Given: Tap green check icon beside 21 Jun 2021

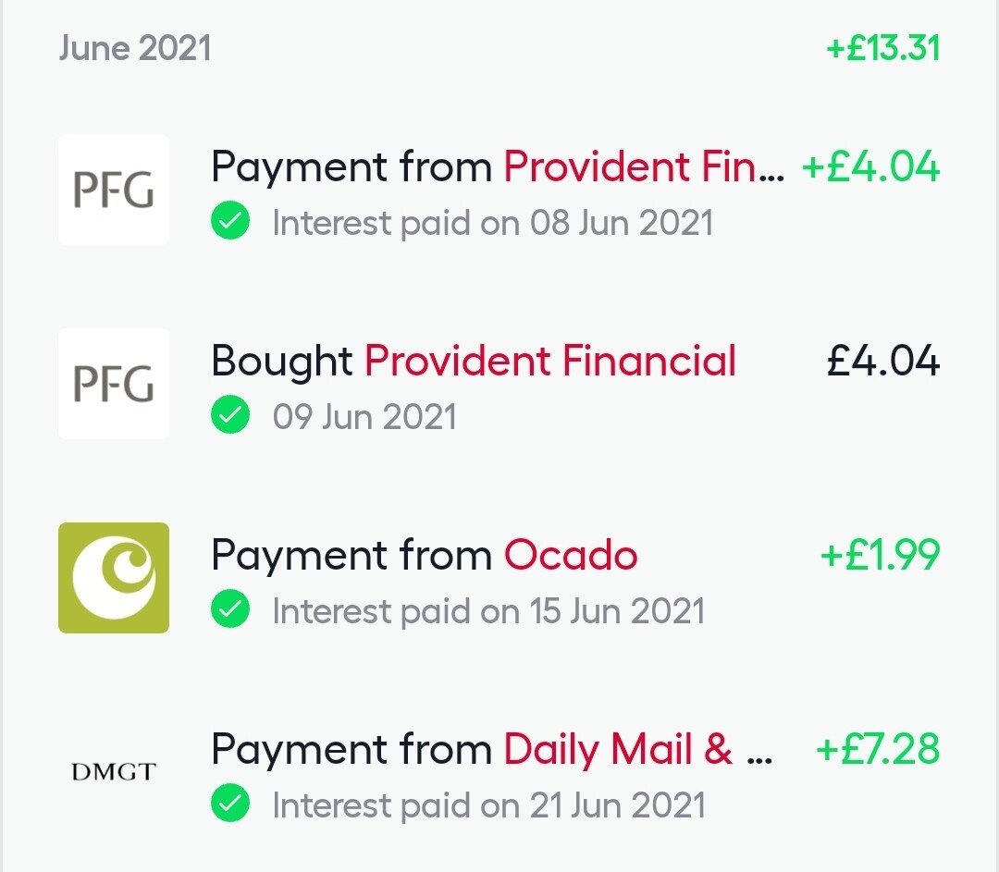Looking at the screenshot, I should [230, 804].
